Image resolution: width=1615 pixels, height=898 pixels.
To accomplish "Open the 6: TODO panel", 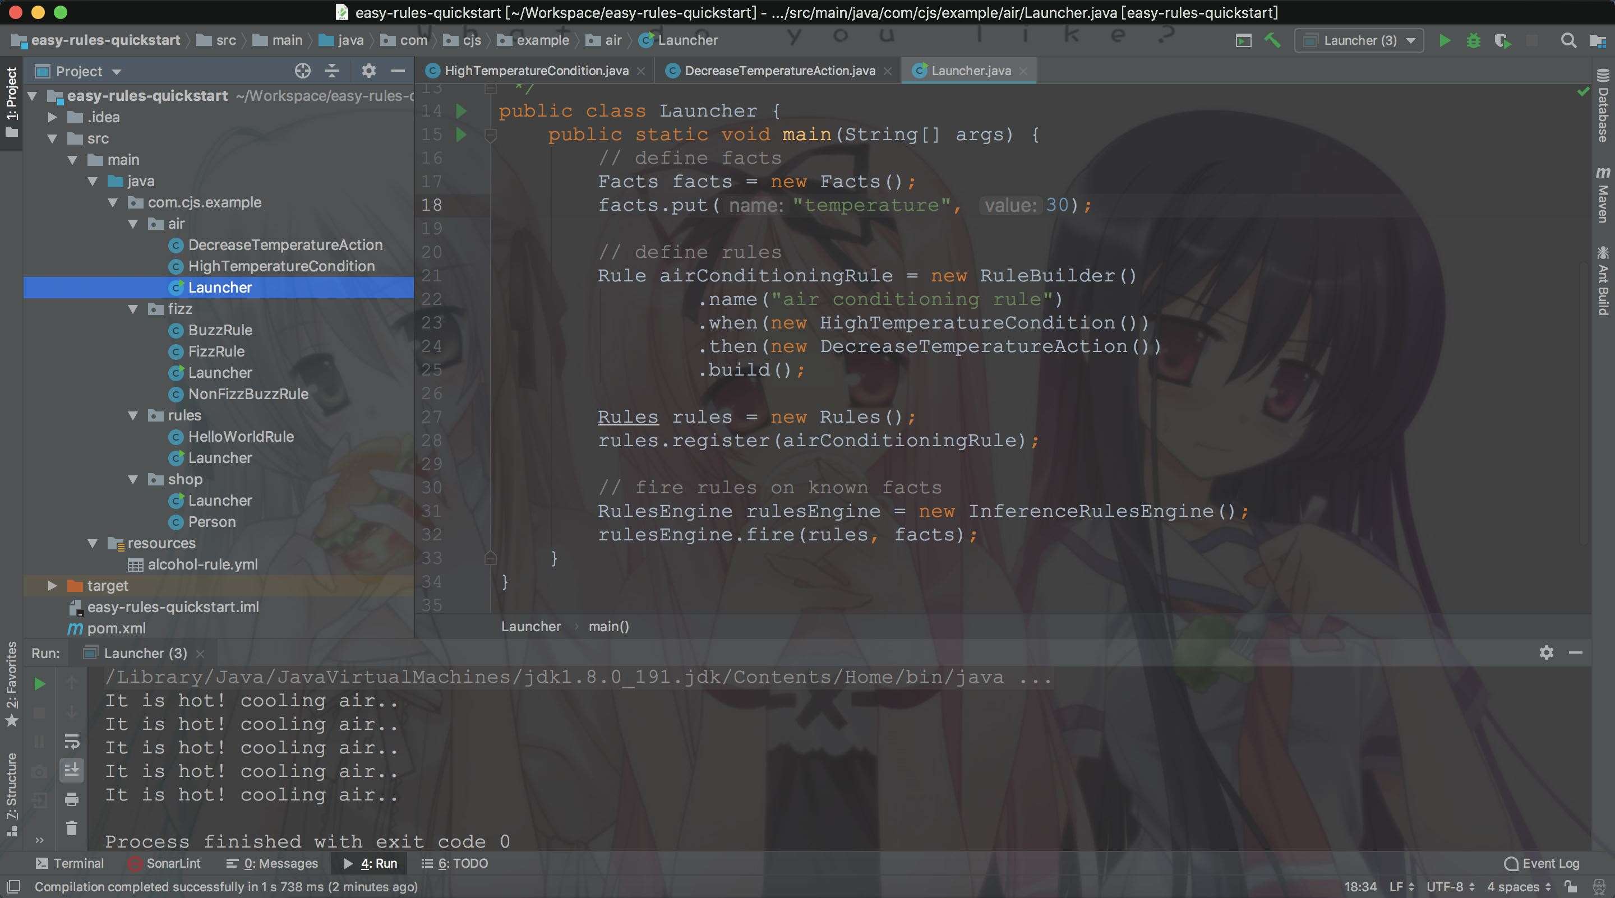I will 453,863.
